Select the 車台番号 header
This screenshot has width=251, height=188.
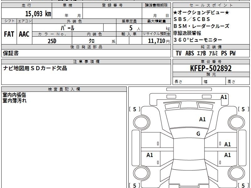pyautogui.click(x=211, y=62)
